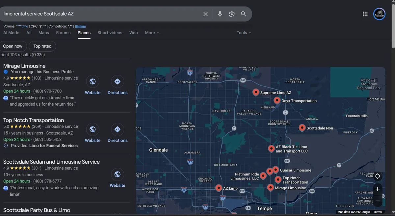The height and width of the screenshot is (216, 395).
Task: Open the Short videos tab
Action: tap(110, 33)
